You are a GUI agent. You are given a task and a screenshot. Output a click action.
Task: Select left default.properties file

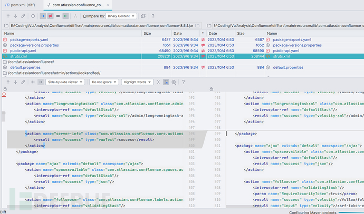[25, 67]
